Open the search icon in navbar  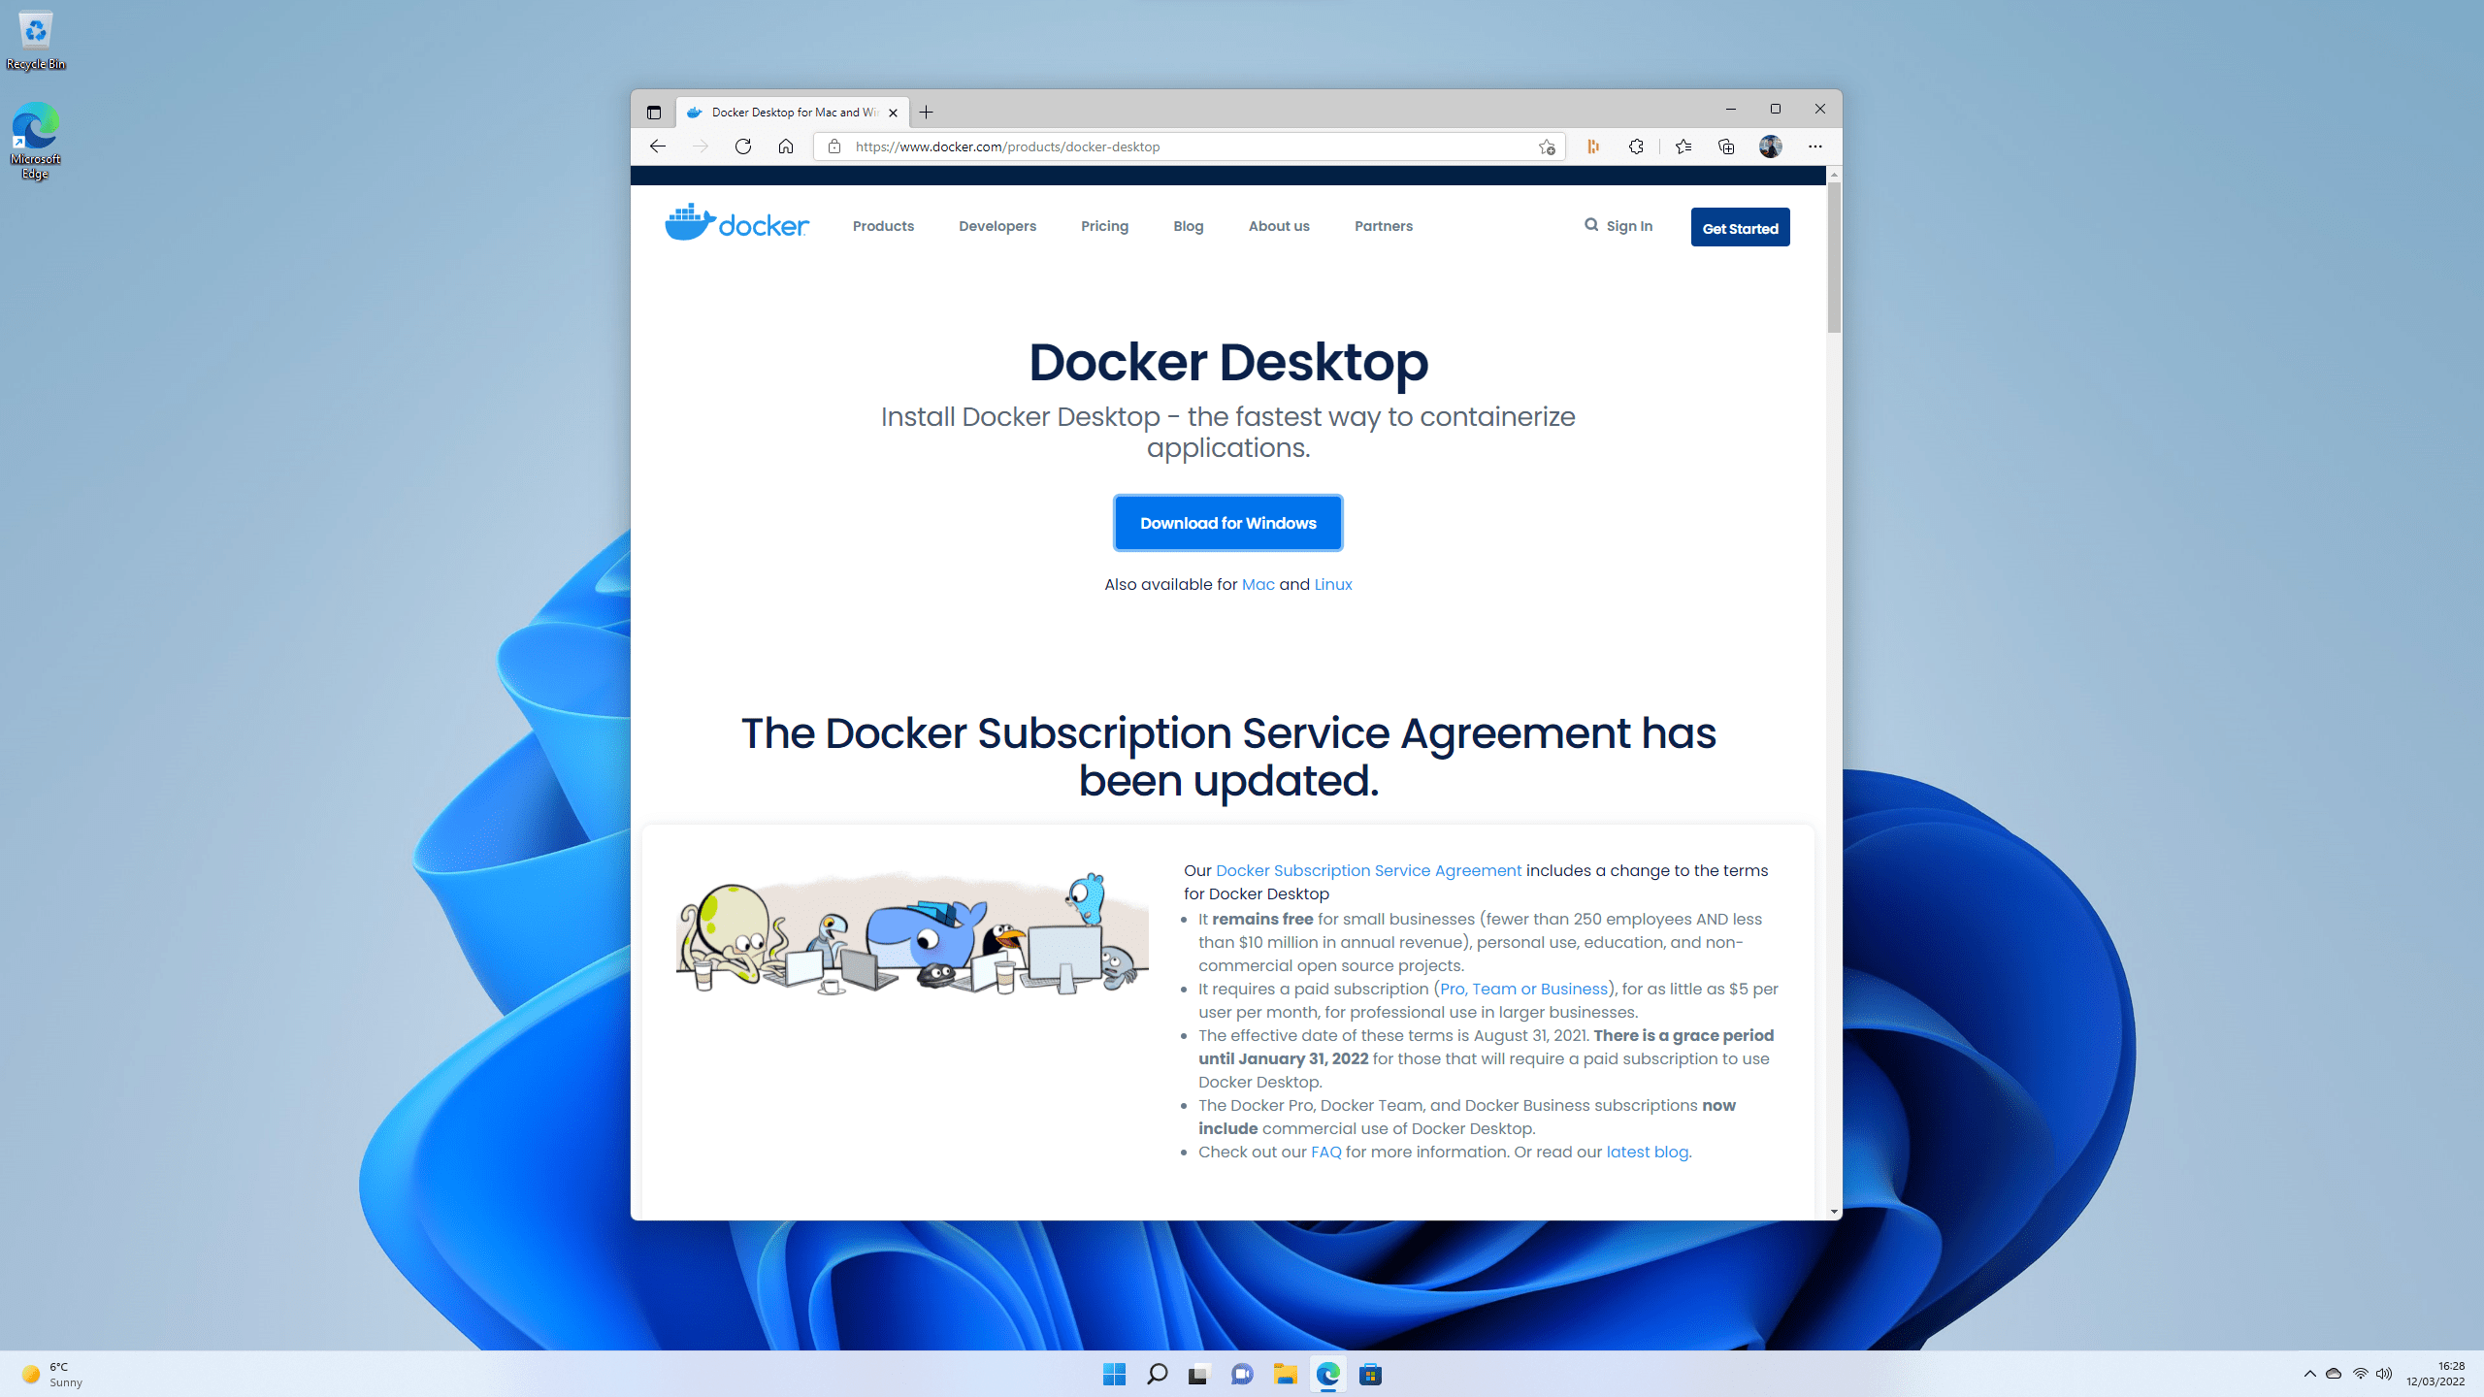pos(1588,223)
